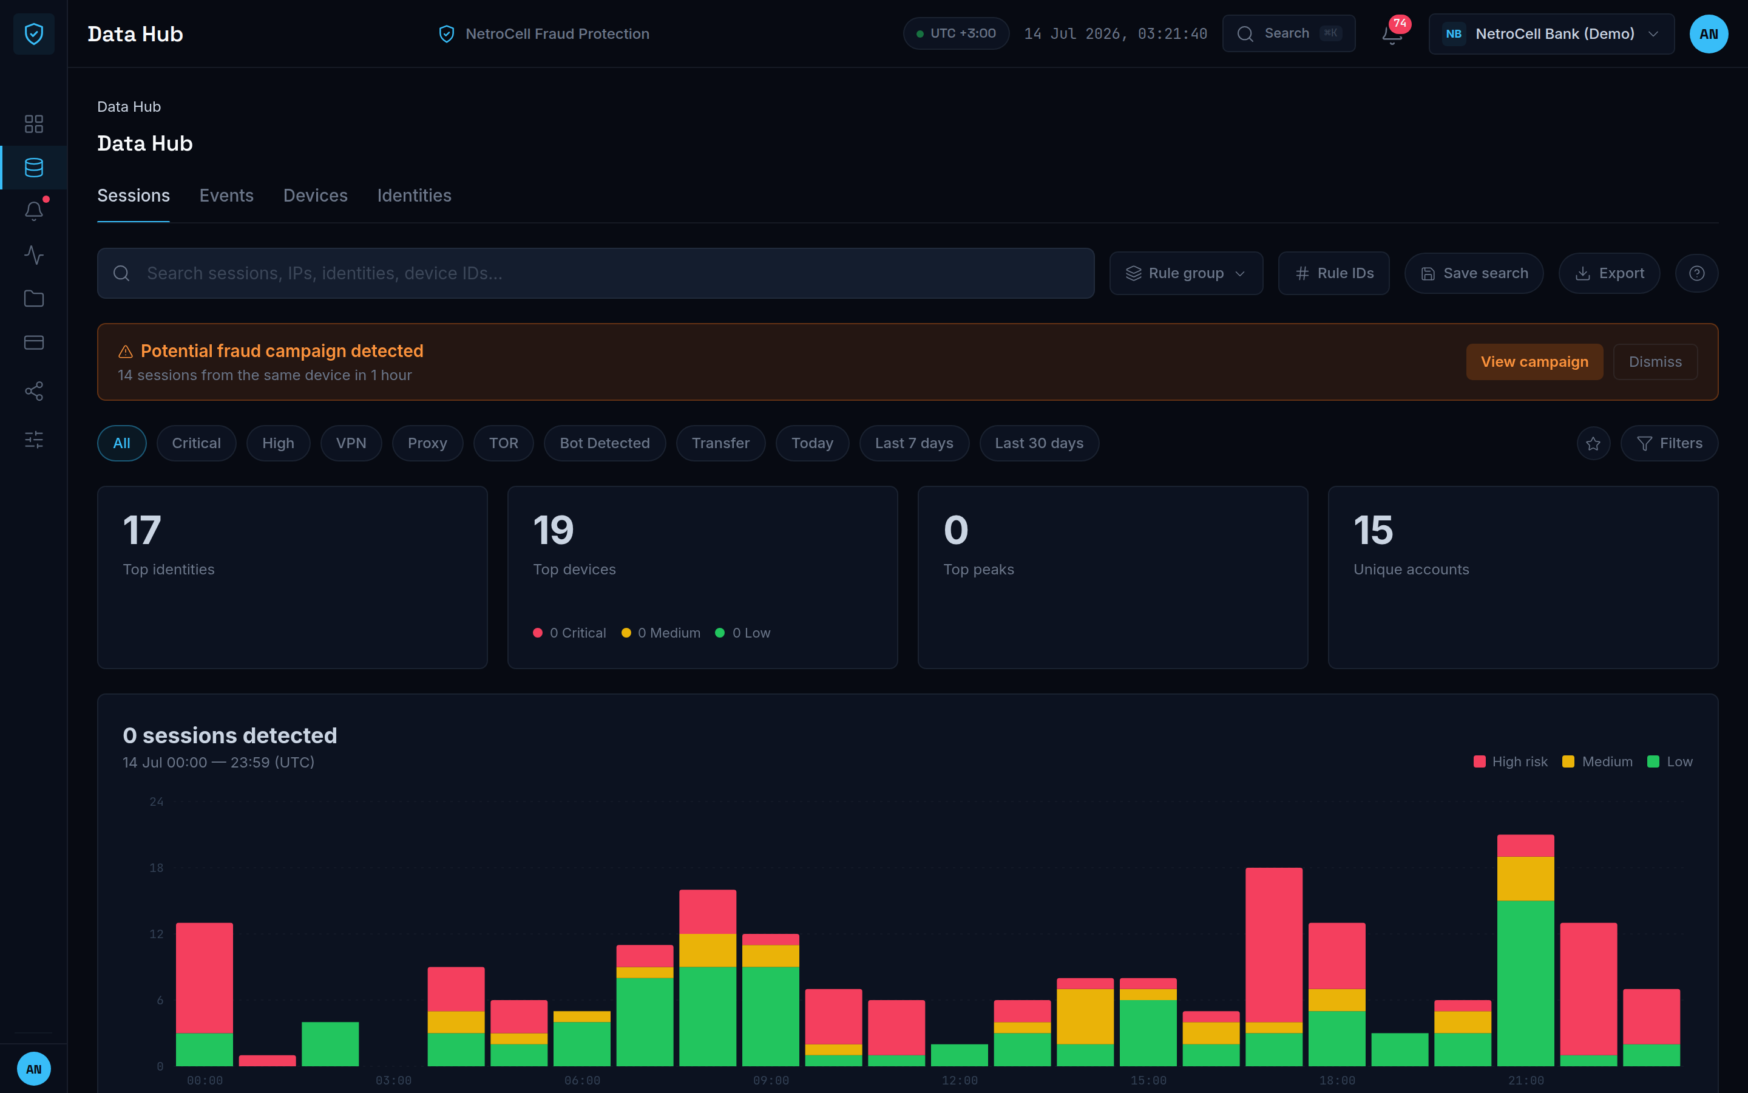Click the help question mark icon
This screenshot has height=1093, width=1748.
coord(1696,273)
